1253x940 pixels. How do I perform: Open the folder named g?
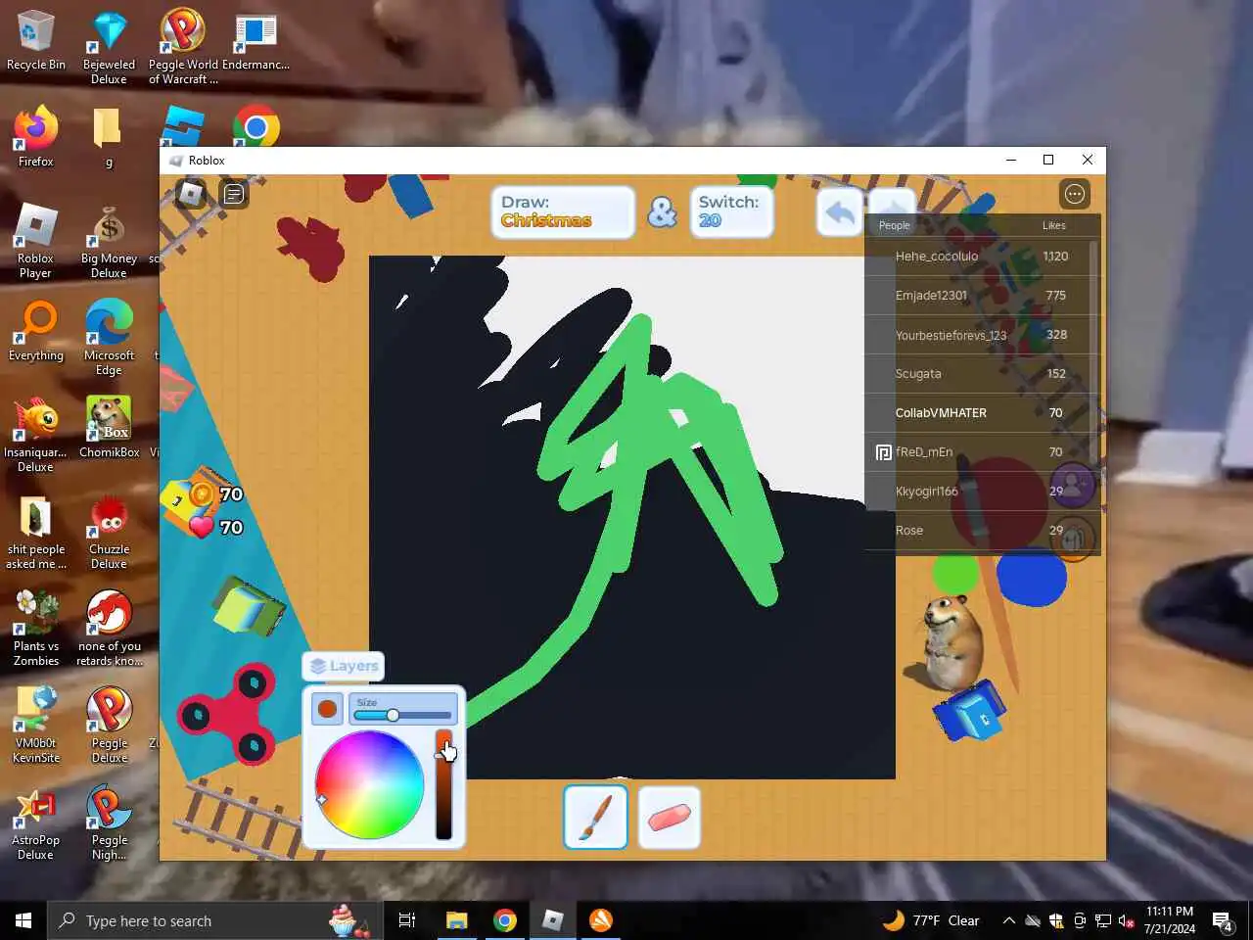coord(108,137)
